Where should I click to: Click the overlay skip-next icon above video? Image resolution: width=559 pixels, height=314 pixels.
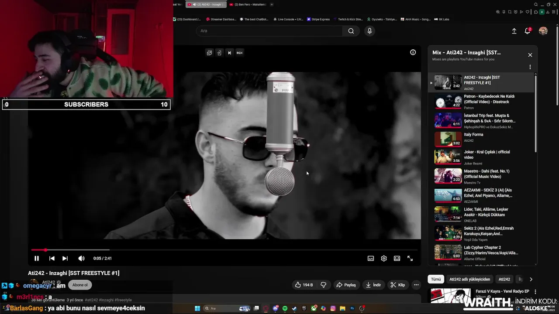229,53
